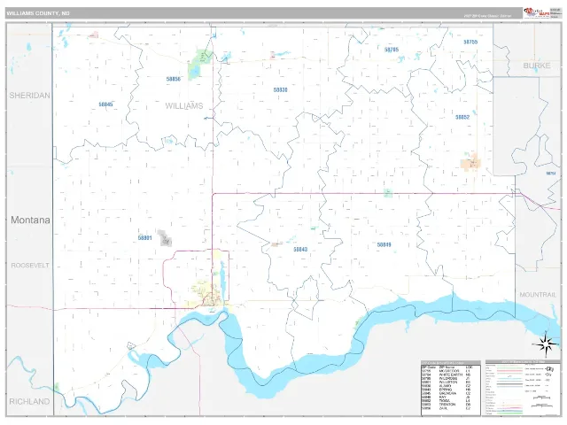Click the ZIP code locator table header
This screenshot has height=425, width=567.
coord(451,363)
